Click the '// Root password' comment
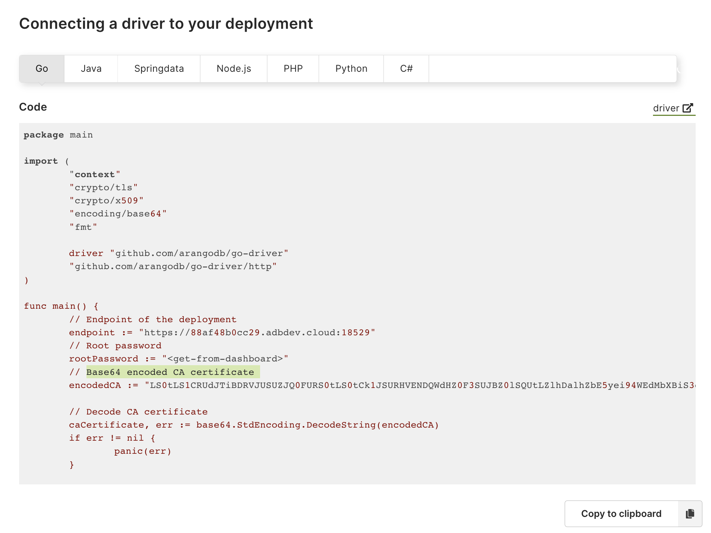 tap(115, 346)
